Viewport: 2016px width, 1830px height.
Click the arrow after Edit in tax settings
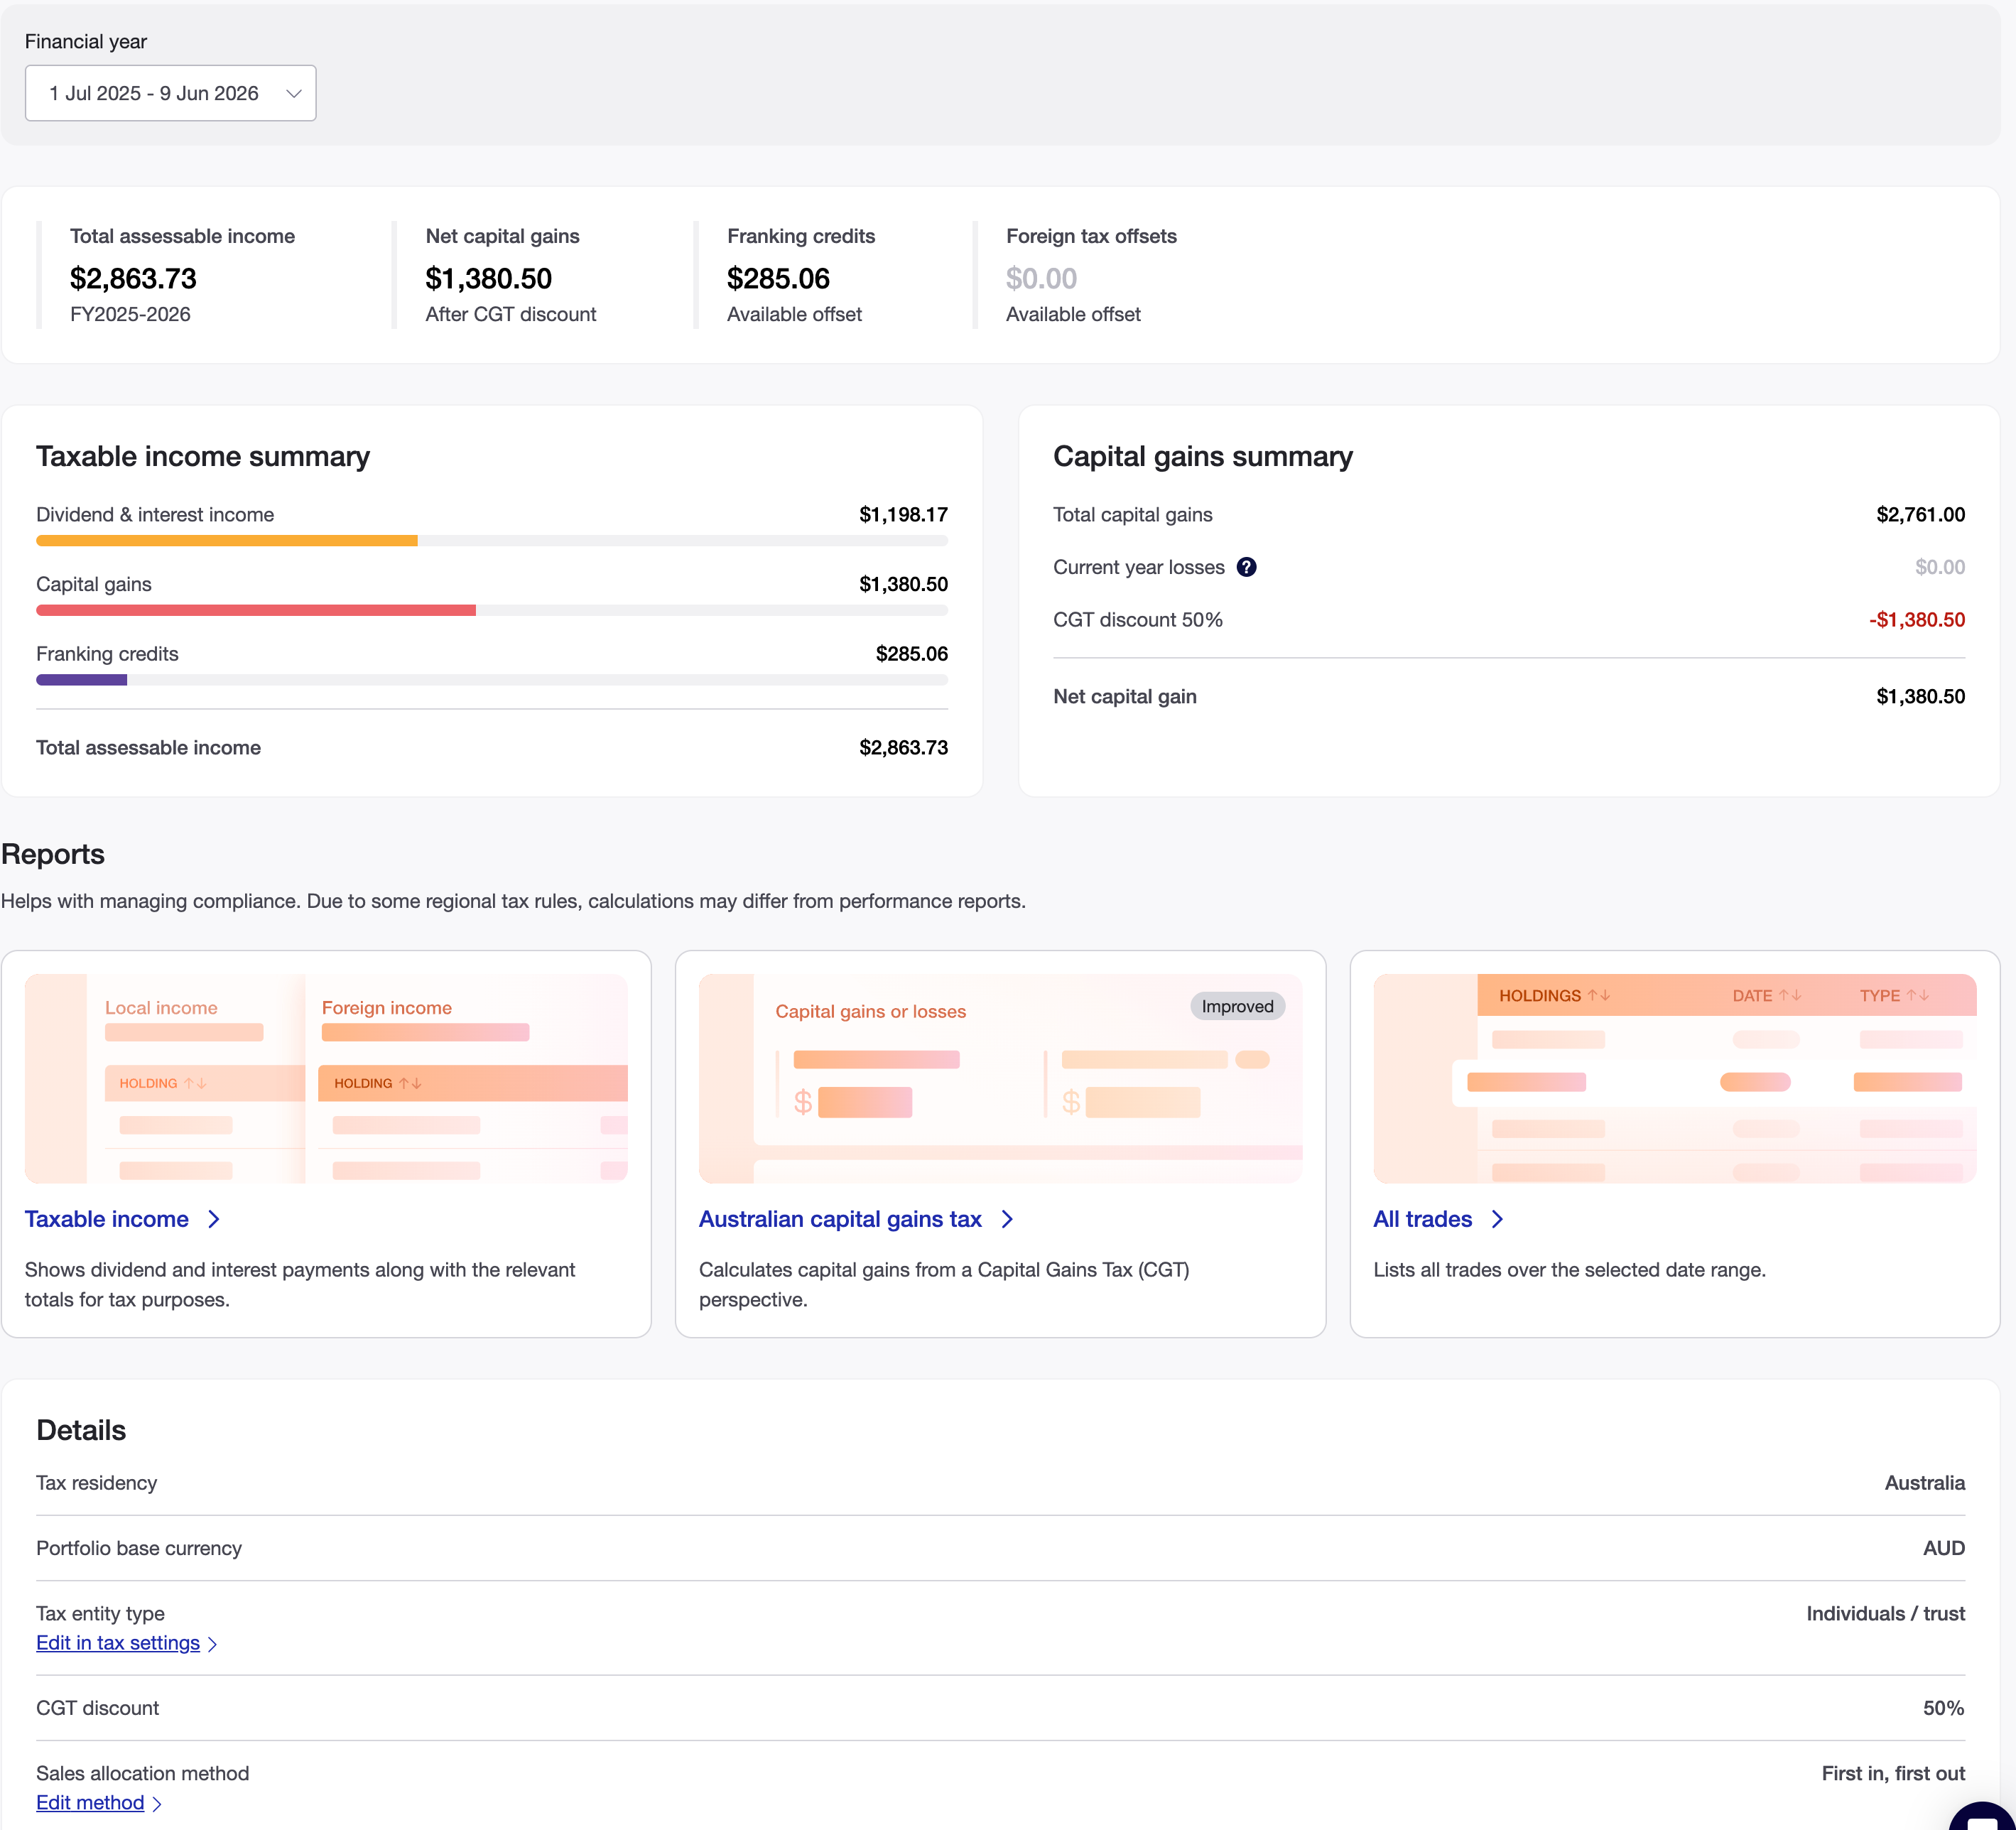pos(212,1644)
